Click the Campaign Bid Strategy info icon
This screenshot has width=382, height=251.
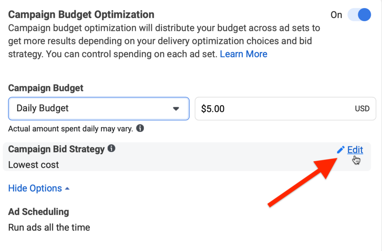(x=111, y=148)
